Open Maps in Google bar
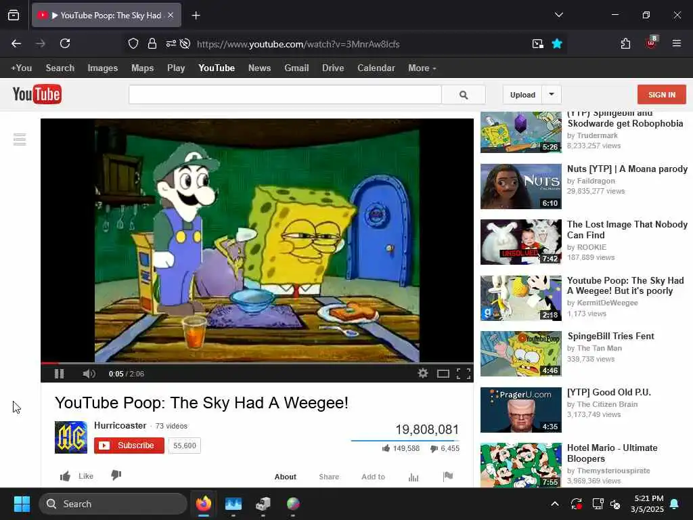 coord(142,68)
